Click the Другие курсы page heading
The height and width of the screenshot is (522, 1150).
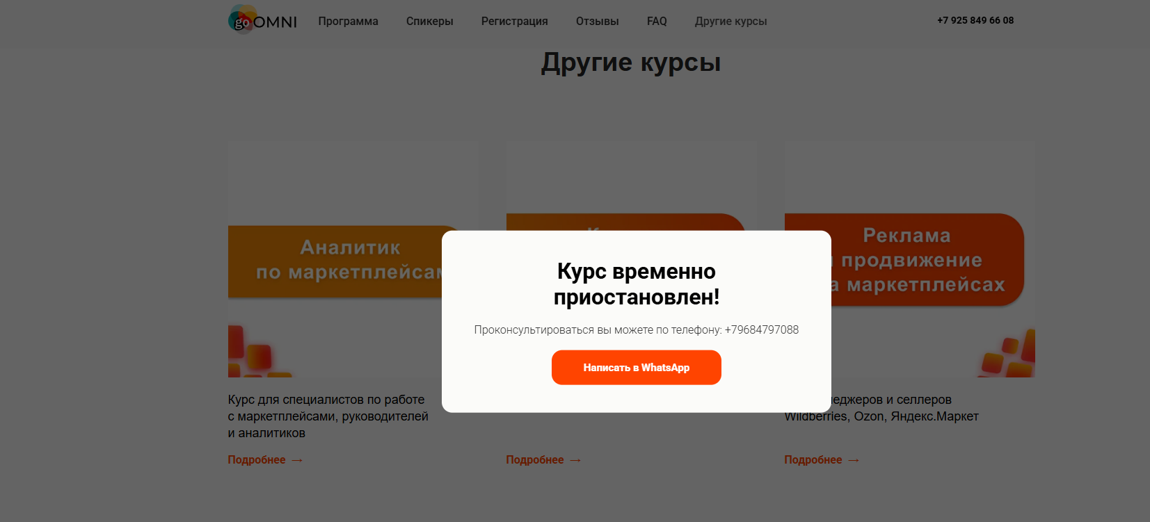pos(631,63)
